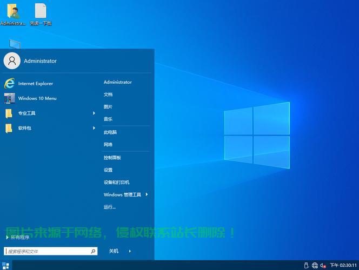Open shutdown options arrow next to 关机
359x270 pixels.
130,251
